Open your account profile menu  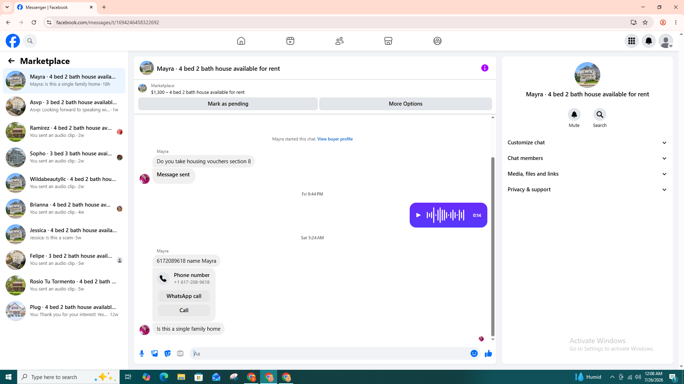point(666,41)
